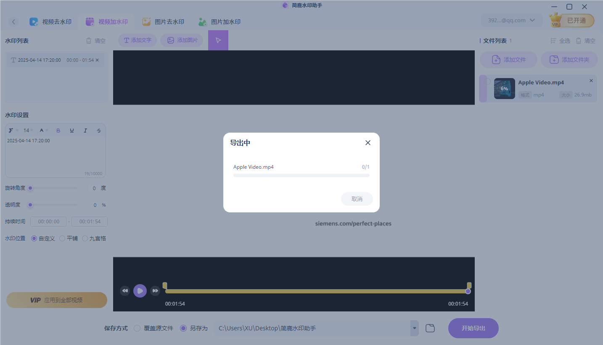Click the duration start time 00:00:00 field
This screenshot has height=345, width=603.
48,222
